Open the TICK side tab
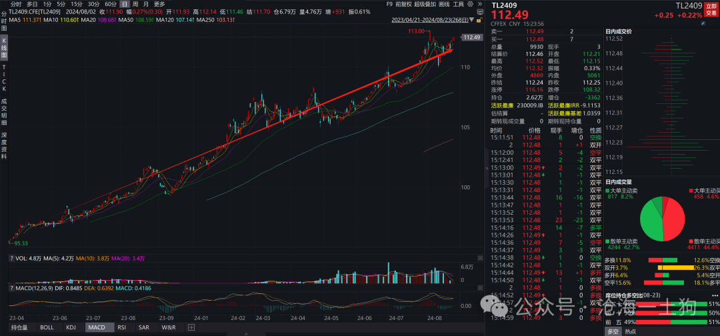This screenshot has width=720, height=336. 4,79
